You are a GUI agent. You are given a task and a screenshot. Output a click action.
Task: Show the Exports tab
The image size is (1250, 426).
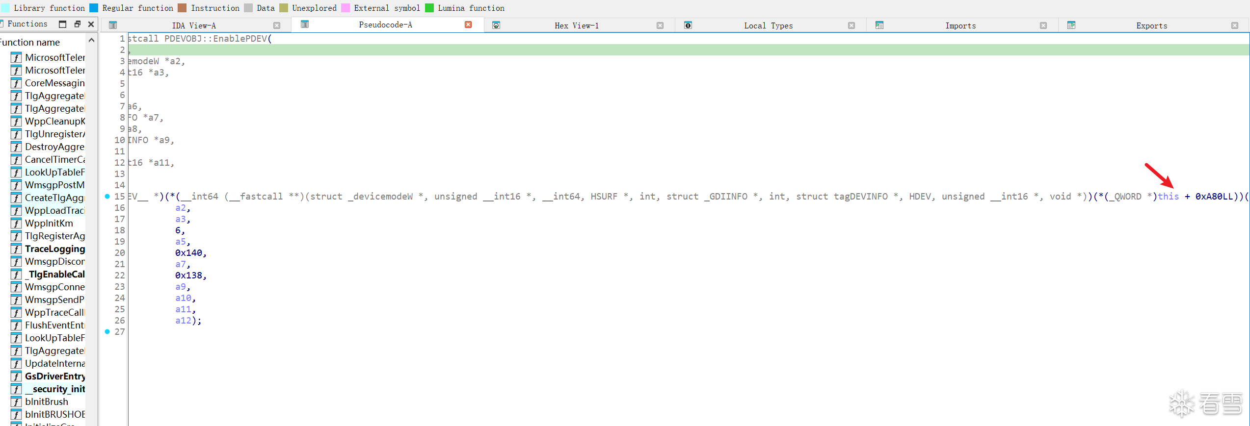click(1151, 25)
